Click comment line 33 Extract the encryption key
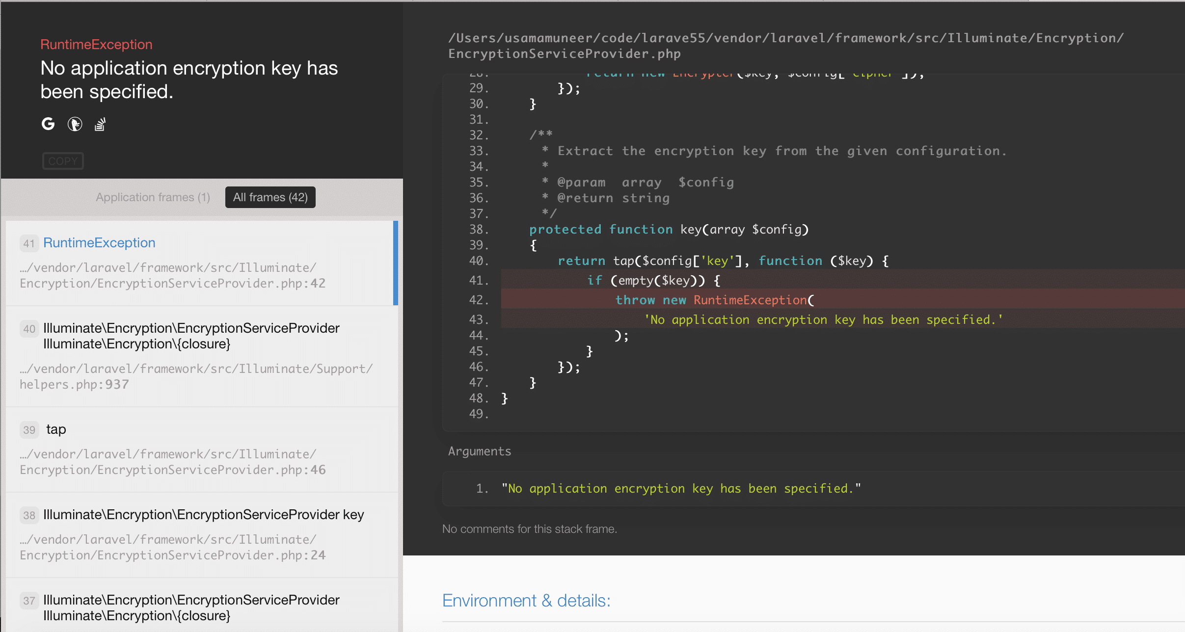The height and width of the screenshot is (632, 1185). [x=774, y=151]
